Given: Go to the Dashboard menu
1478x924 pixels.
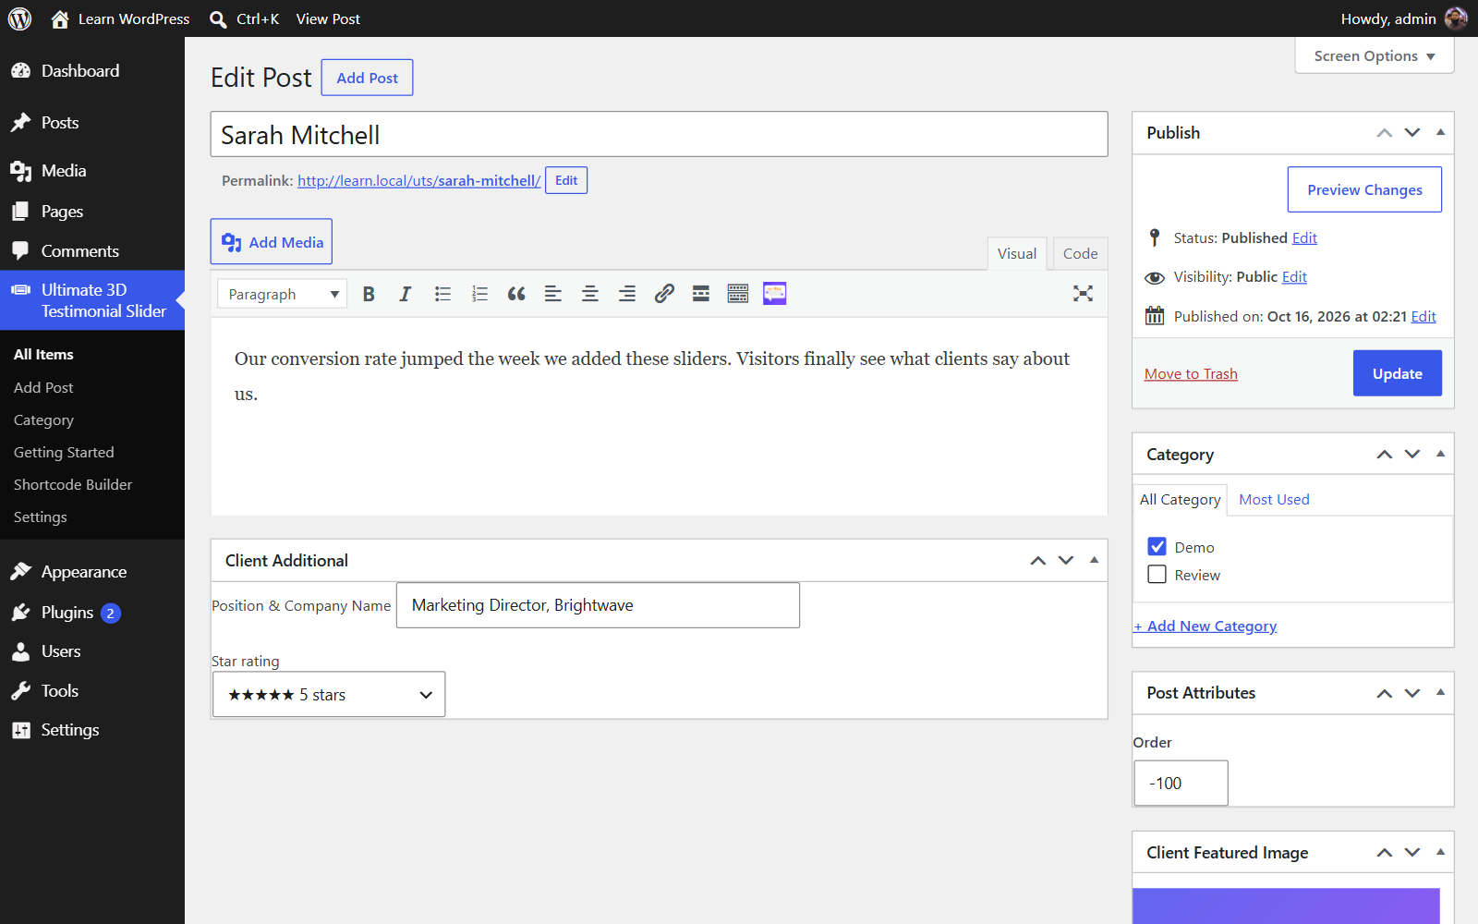Looking at the screenshot, I should (79, 71).
